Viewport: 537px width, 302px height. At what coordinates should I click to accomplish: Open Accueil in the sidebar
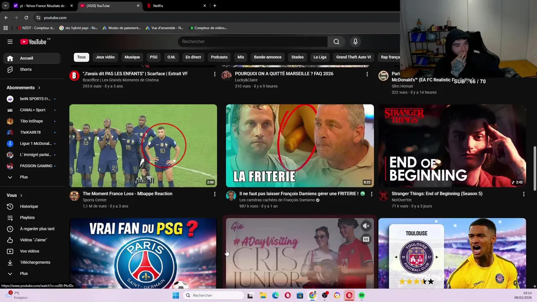pos(32,58)
